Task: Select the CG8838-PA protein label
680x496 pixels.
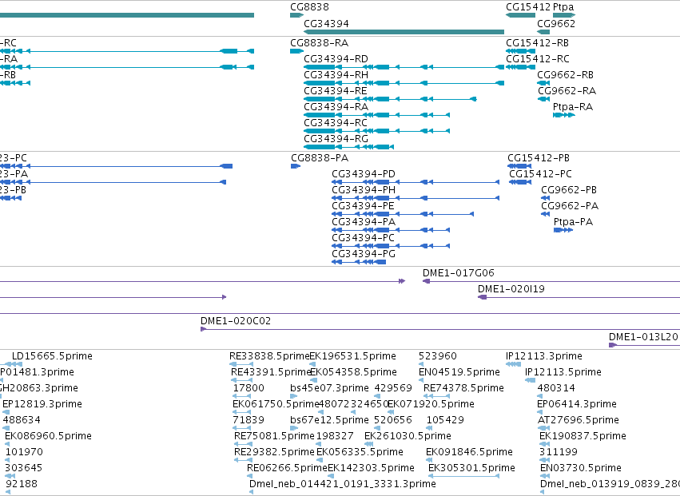Action: (320, 158)
